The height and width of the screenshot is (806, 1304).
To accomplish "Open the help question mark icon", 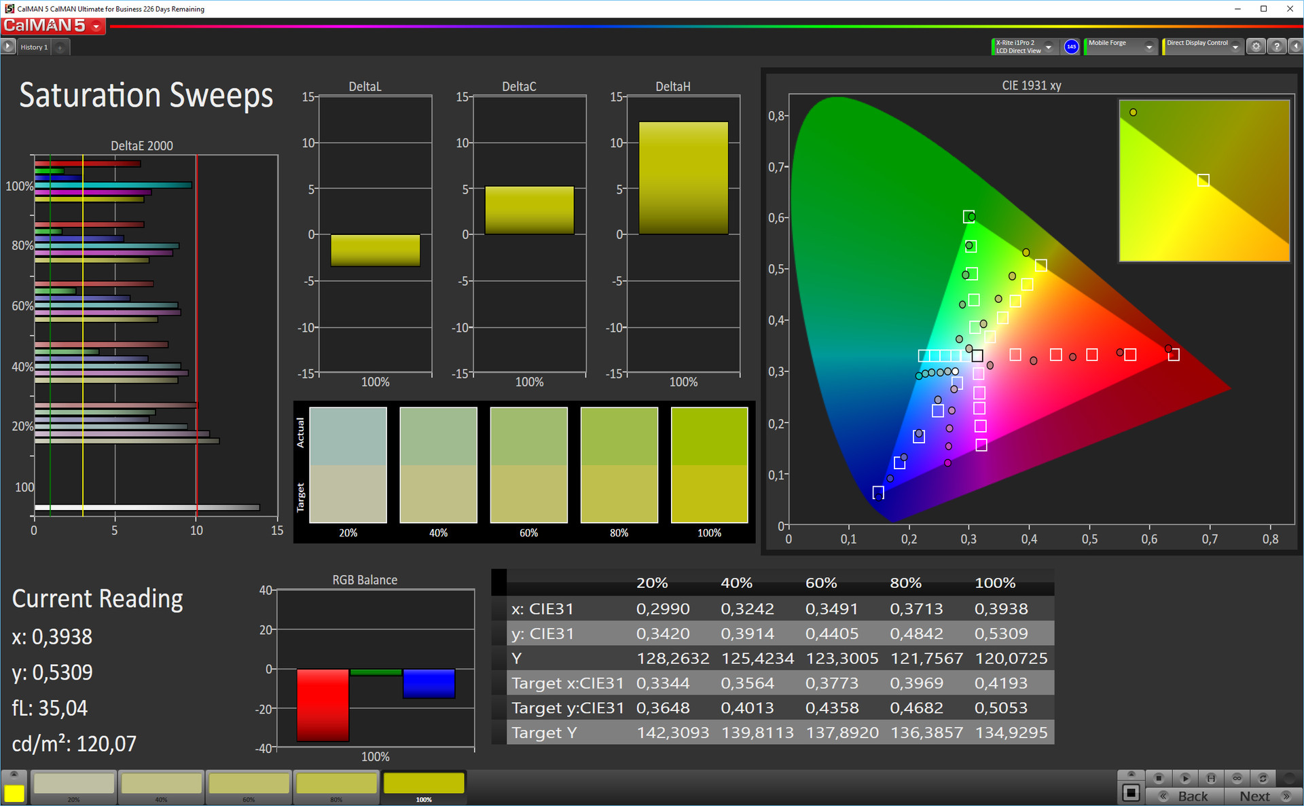I will (1276, 47).
